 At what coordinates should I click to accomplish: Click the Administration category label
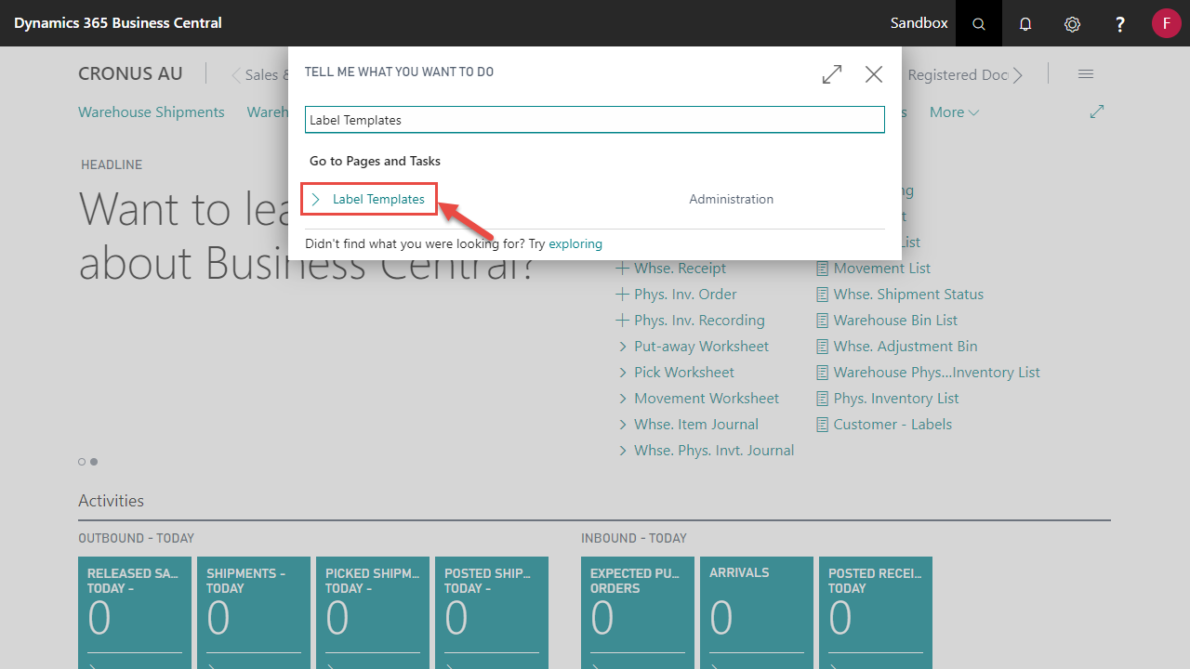click(732, 199)
